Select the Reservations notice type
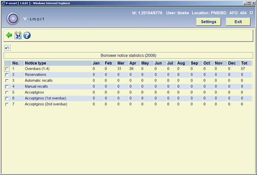The image size is (257, 175). tap(35, 75)
